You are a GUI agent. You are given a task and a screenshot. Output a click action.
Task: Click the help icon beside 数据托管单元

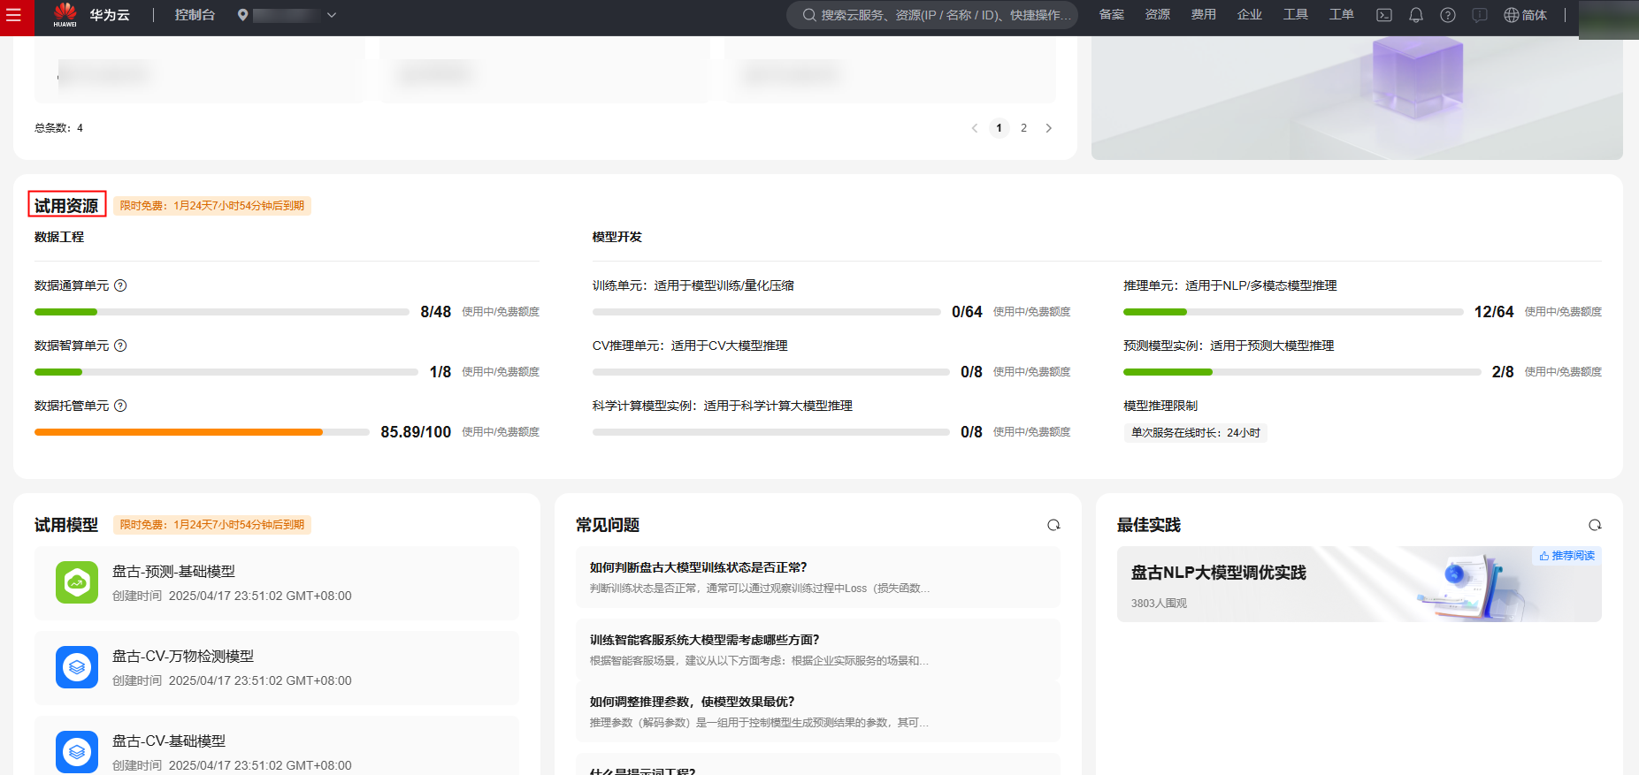121,406
